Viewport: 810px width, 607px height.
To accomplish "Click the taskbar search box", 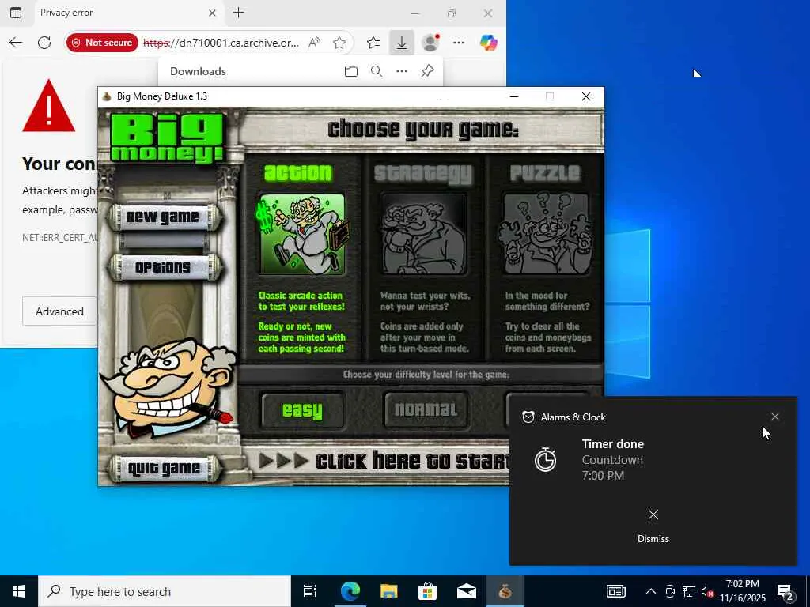I will pyautogui.click(x=165, y=591).
